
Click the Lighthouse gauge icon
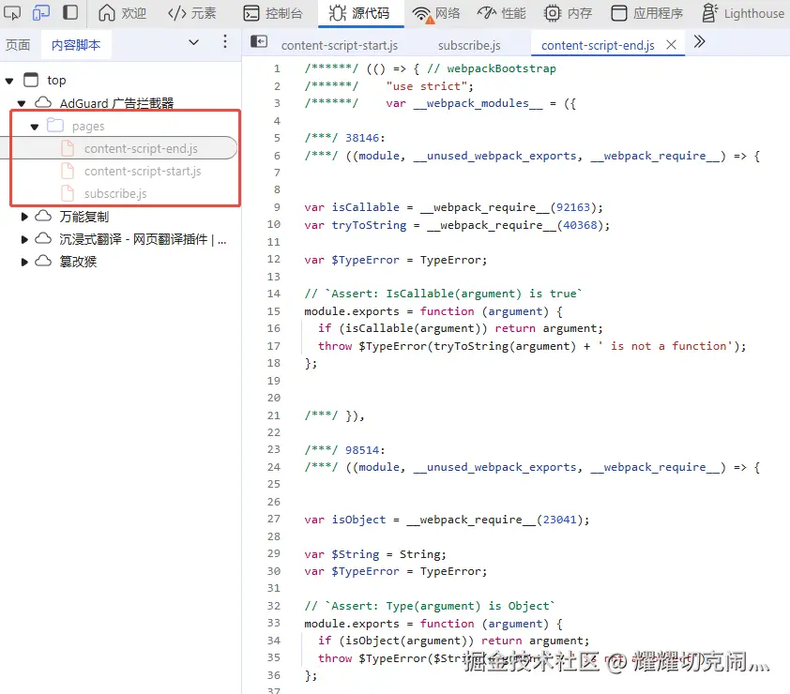pos(712,13)
